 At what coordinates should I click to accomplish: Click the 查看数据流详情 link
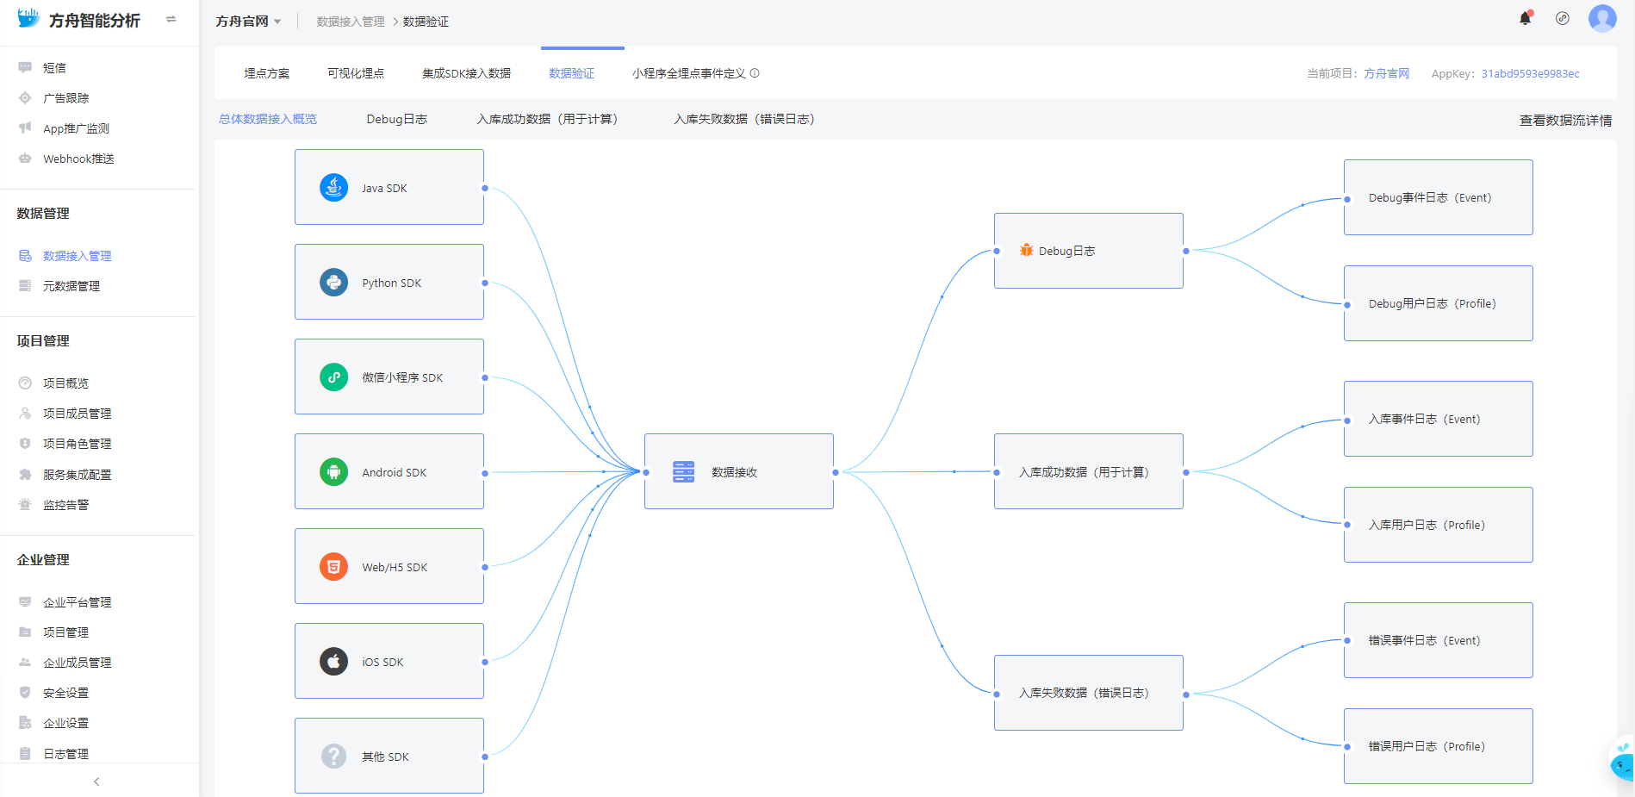coord(1565,120)
